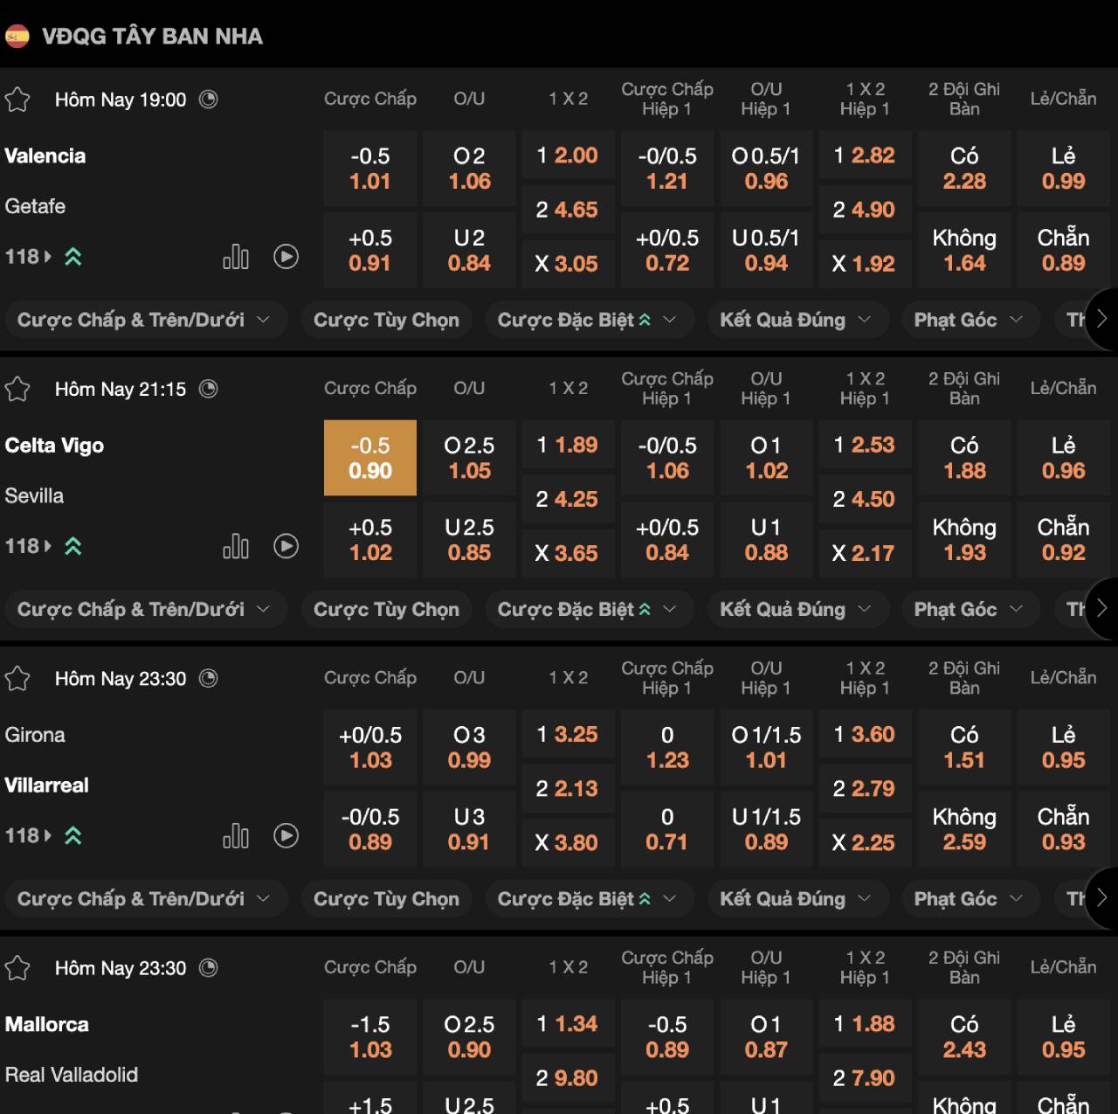Viewport: 1118px width, 1114px height.
Task: Click the clock icon next to Mallorca match time
Action: (208, 967)
